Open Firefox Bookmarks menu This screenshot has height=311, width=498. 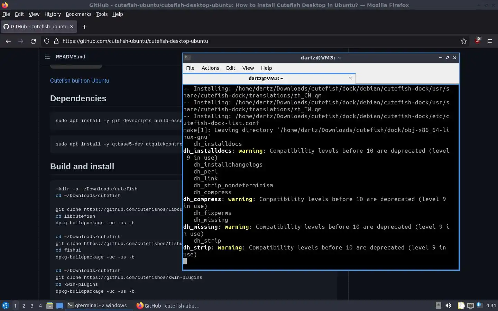[x=79, y=14]
